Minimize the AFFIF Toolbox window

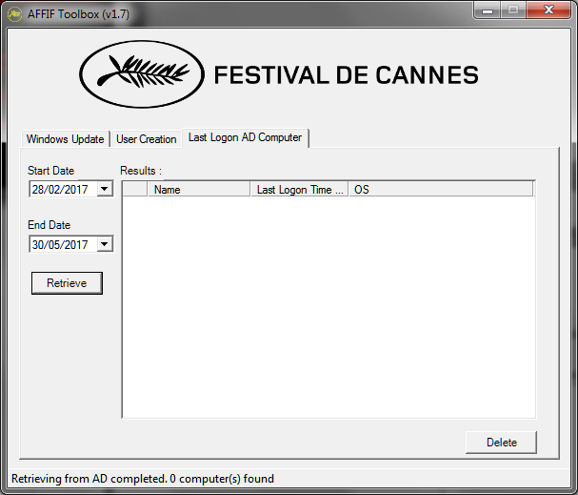[x=488, y=10]
